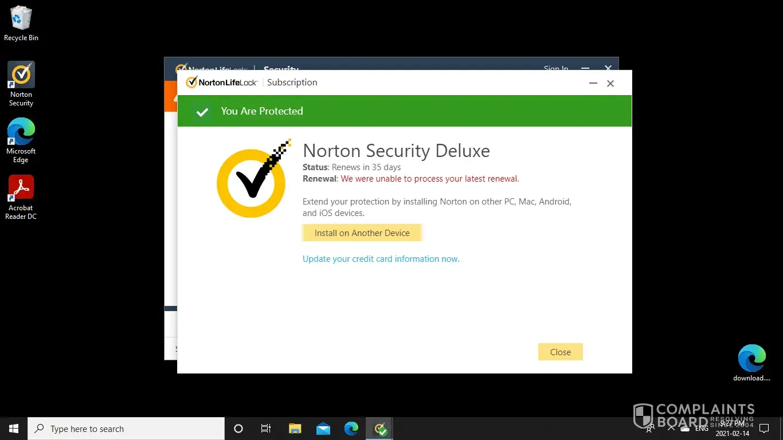The height and width of the screenshot is (440, 783).
Task: Open the Windows Start menu
Action: [14, 429]
